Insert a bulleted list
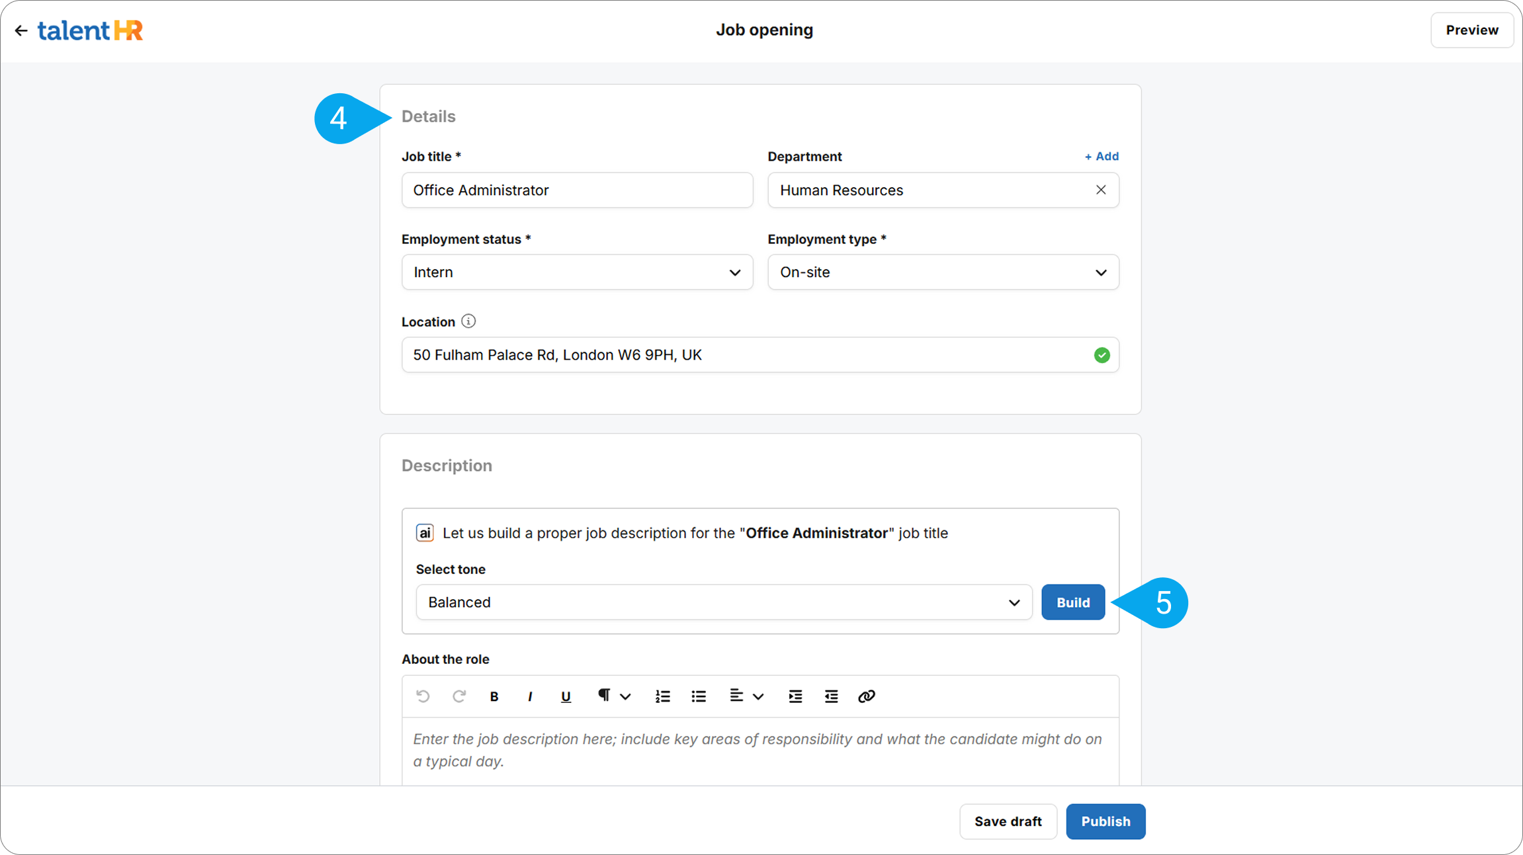1523x855 pixels. pos(699,696)
